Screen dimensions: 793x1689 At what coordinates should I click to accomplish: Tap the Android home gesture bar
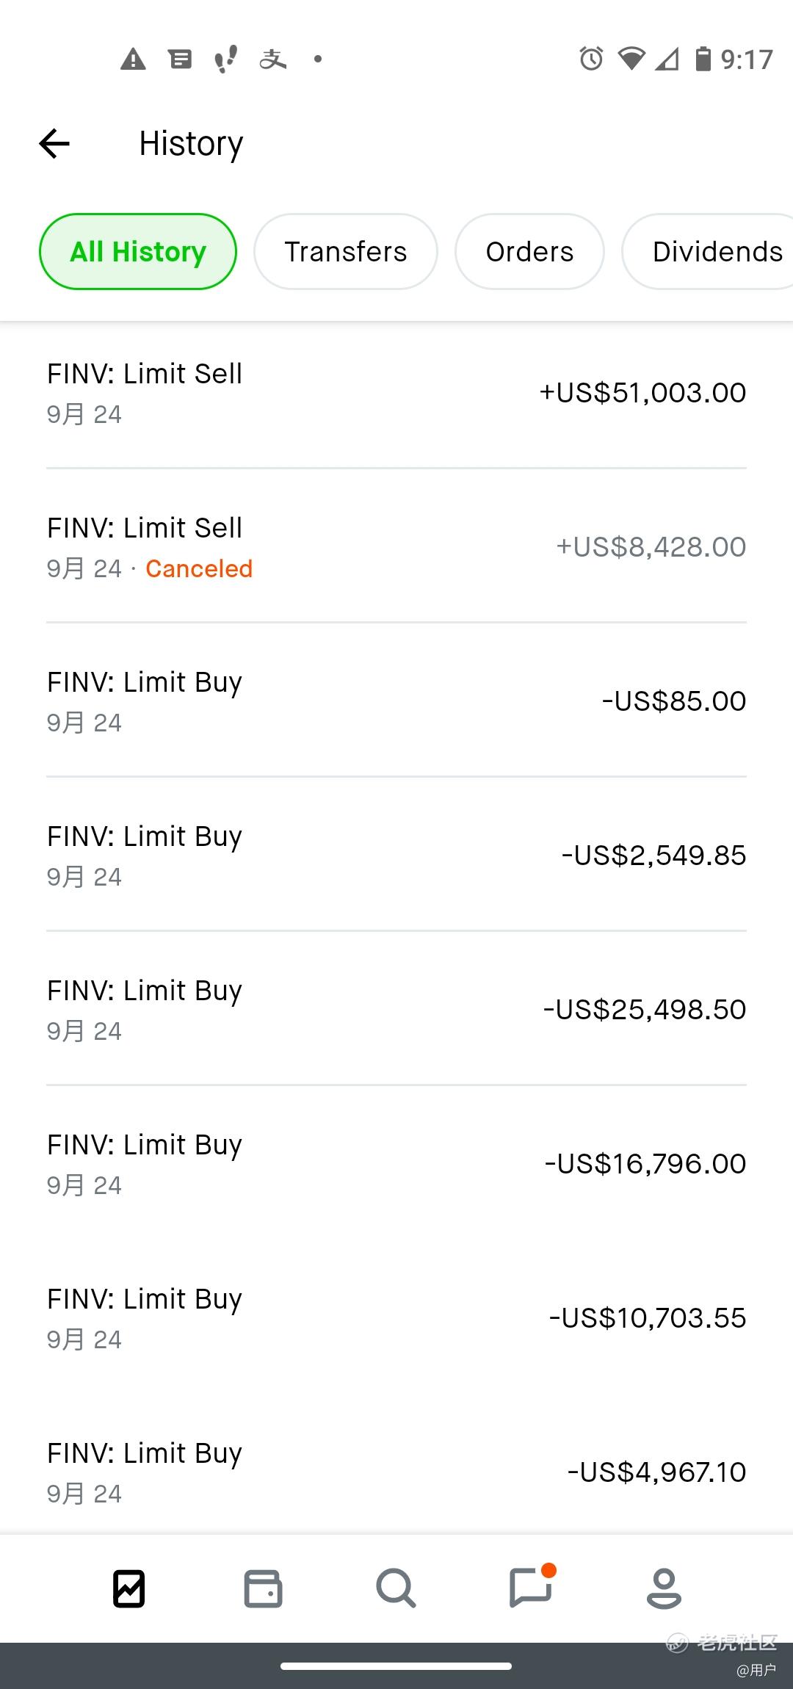tap(396, 1666)
